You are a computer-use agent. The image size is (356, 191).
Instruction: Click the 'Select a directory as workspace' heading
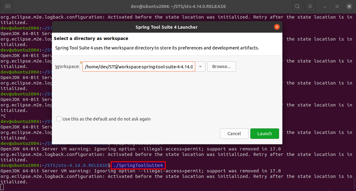(91, 38)
